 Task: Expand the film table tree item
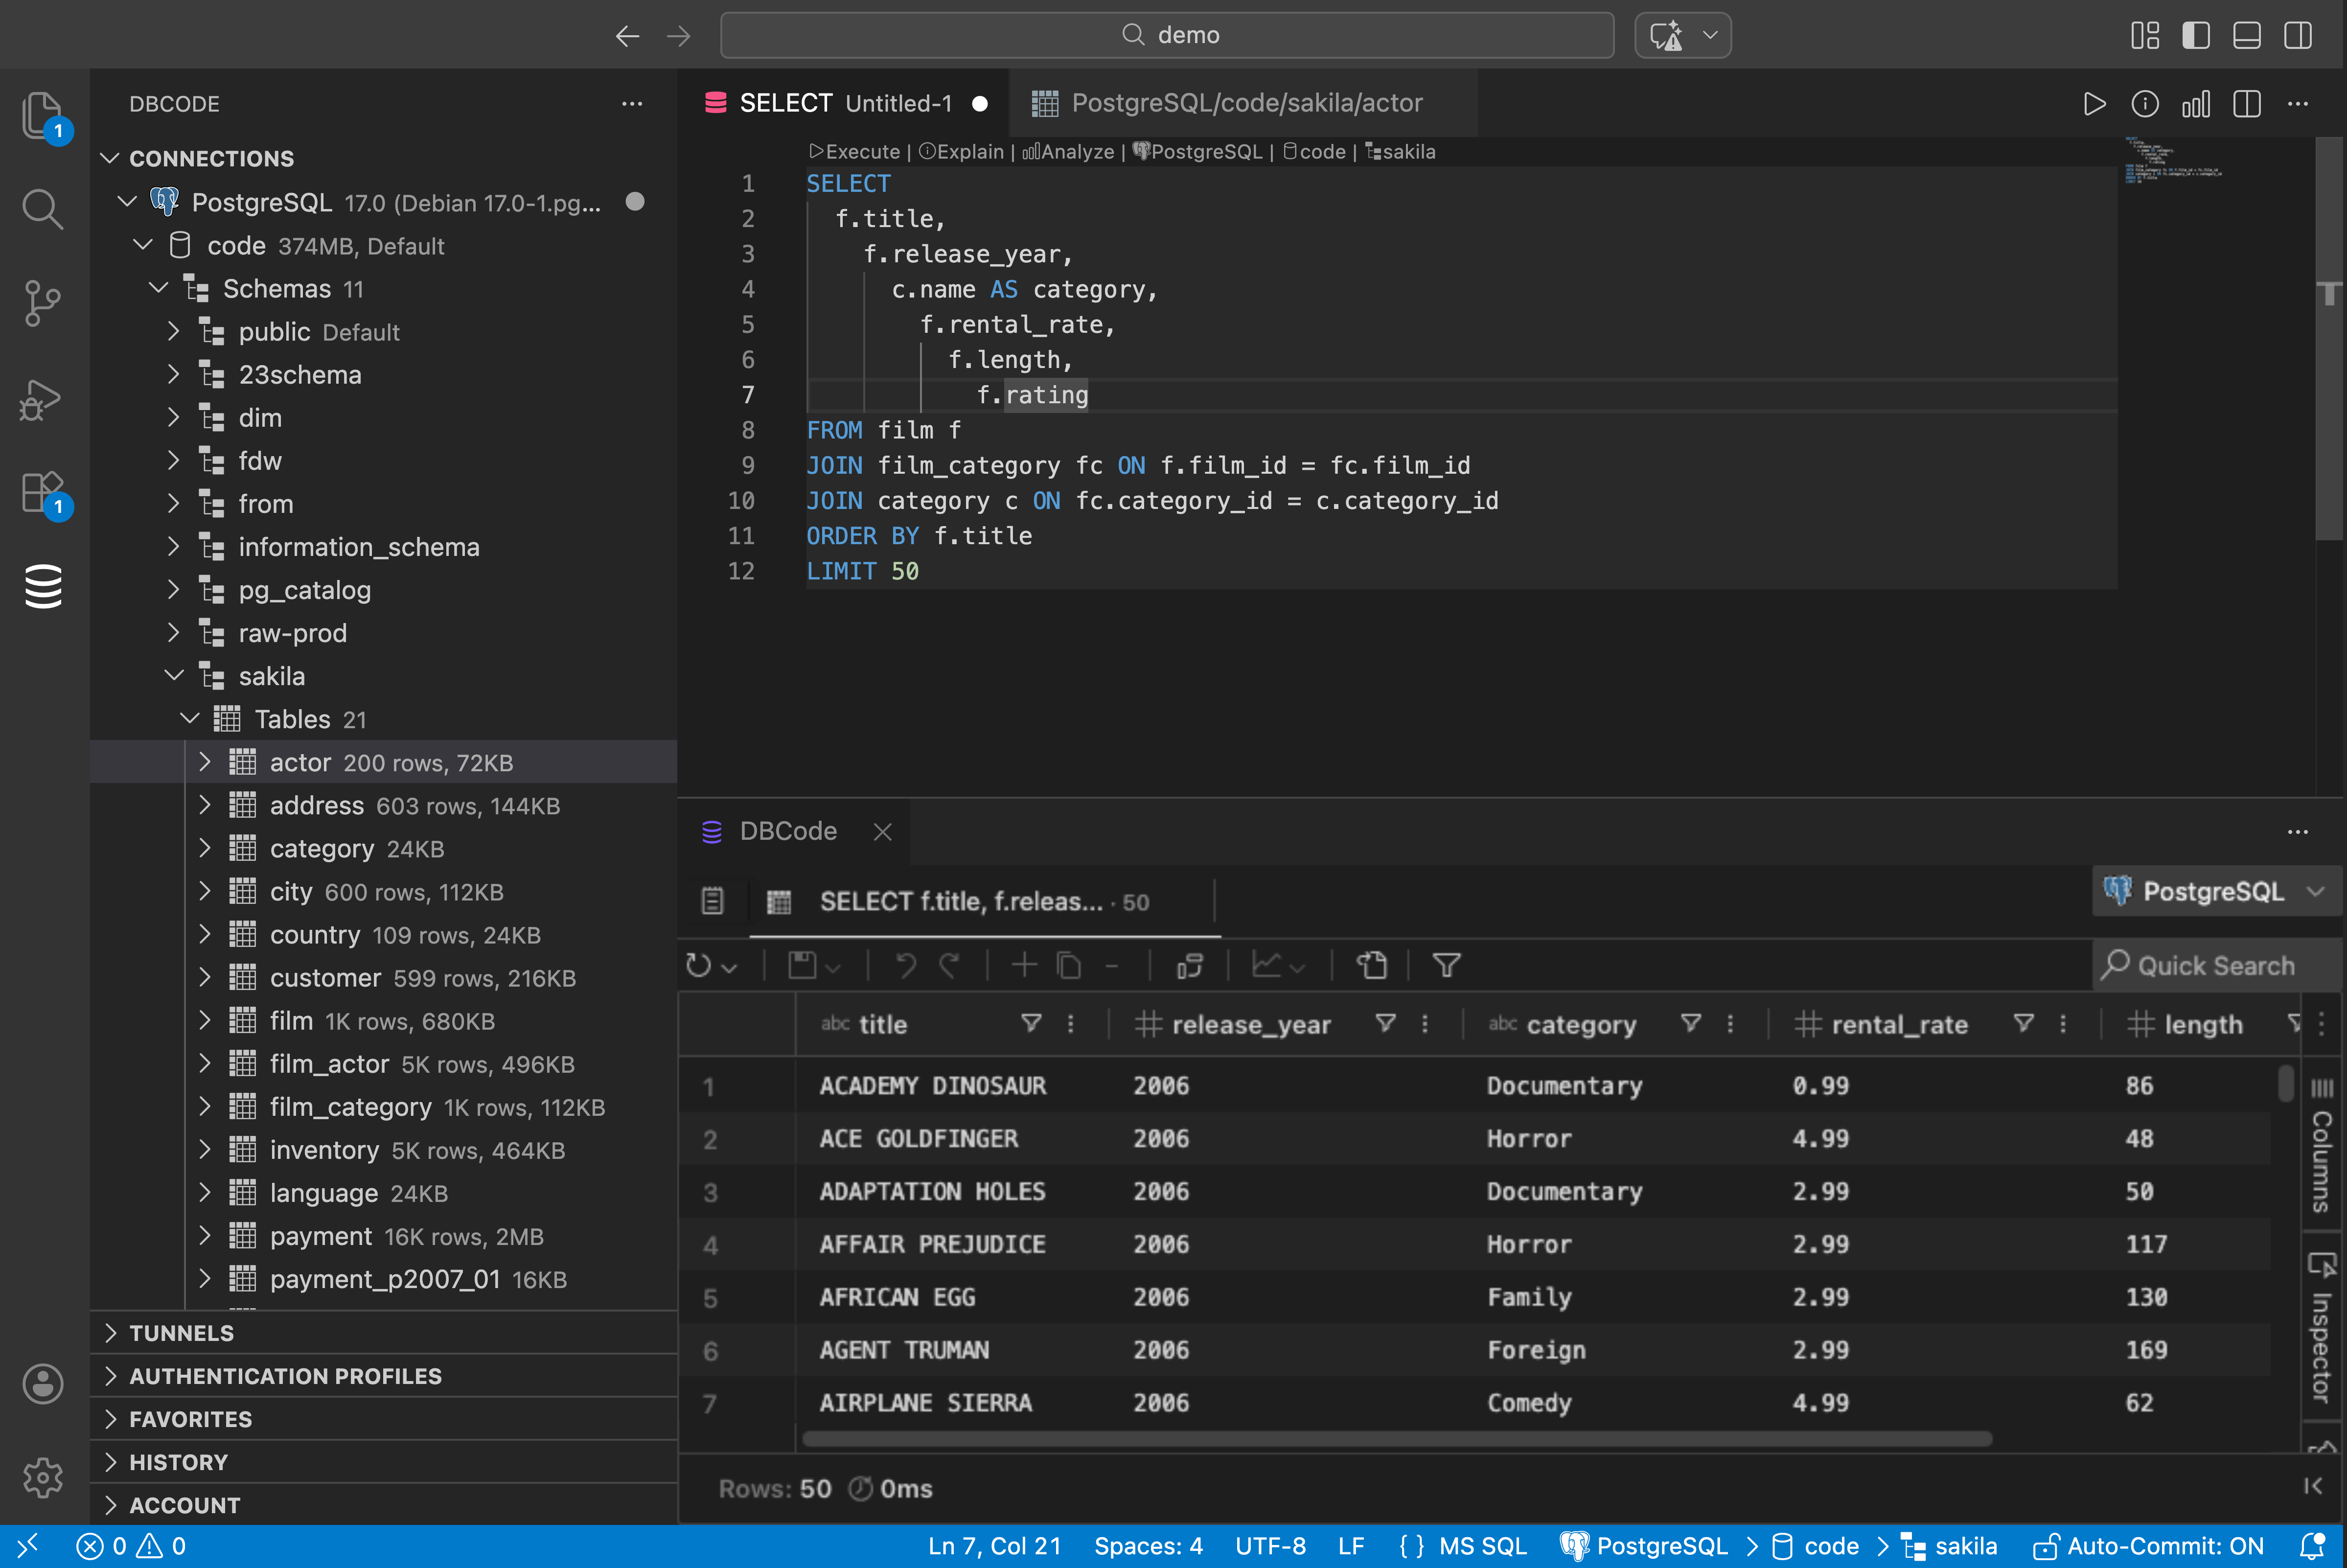tap(206, 1020)
